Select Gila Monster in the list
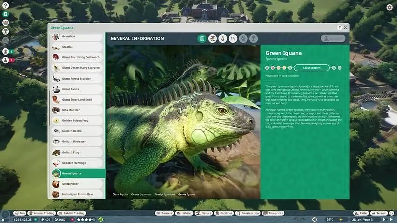The height and width of the screenshot is (223, 397). [x=77, y=110]
